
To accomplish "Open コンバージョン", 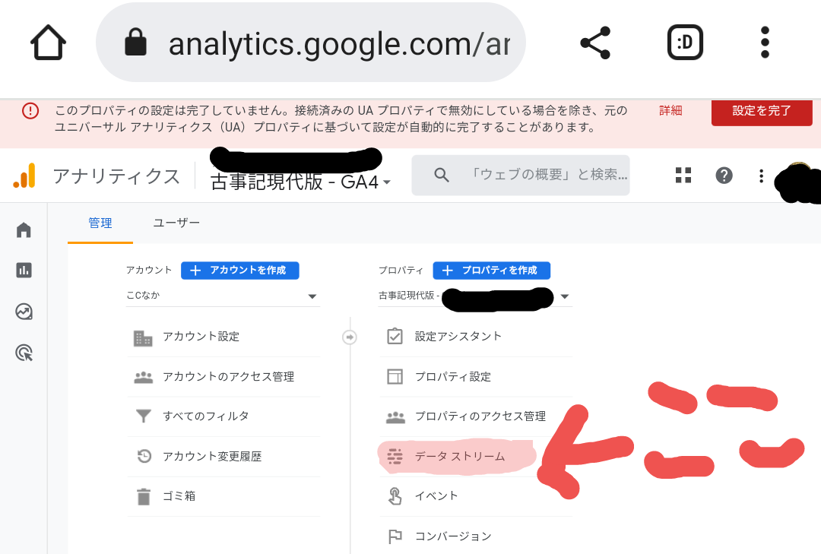I will pyautogui.click(x=476, y=537).
